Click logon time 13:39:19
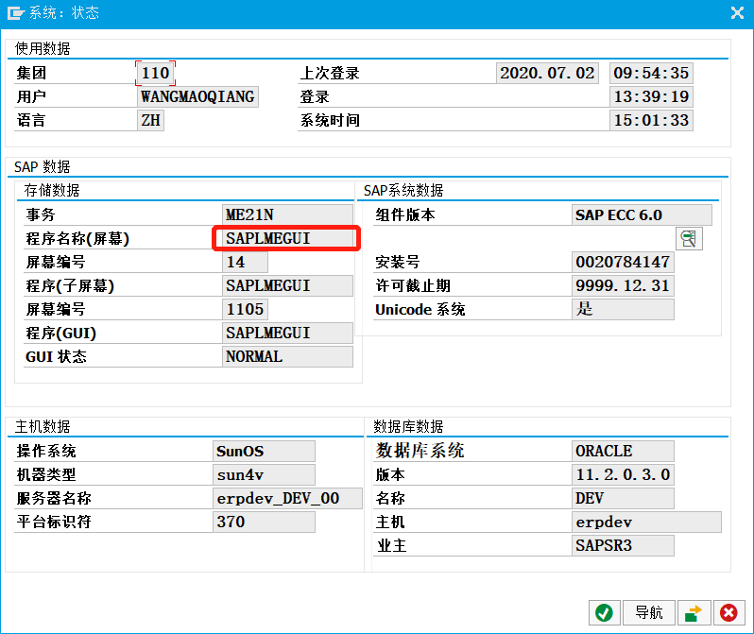 tap(651, 96)
